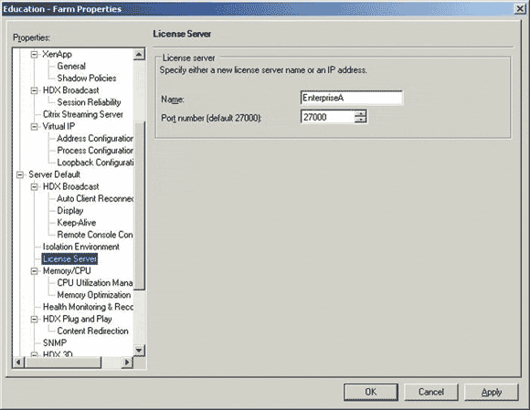
Task: Collapse the HDX 3D node at tree bottom
Action: tap(34, 354)
